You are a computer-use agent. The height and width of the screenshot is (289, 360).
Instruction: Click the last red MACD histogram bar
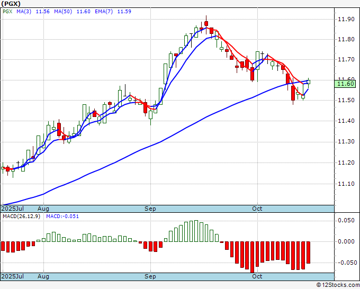tap(308, 252)
